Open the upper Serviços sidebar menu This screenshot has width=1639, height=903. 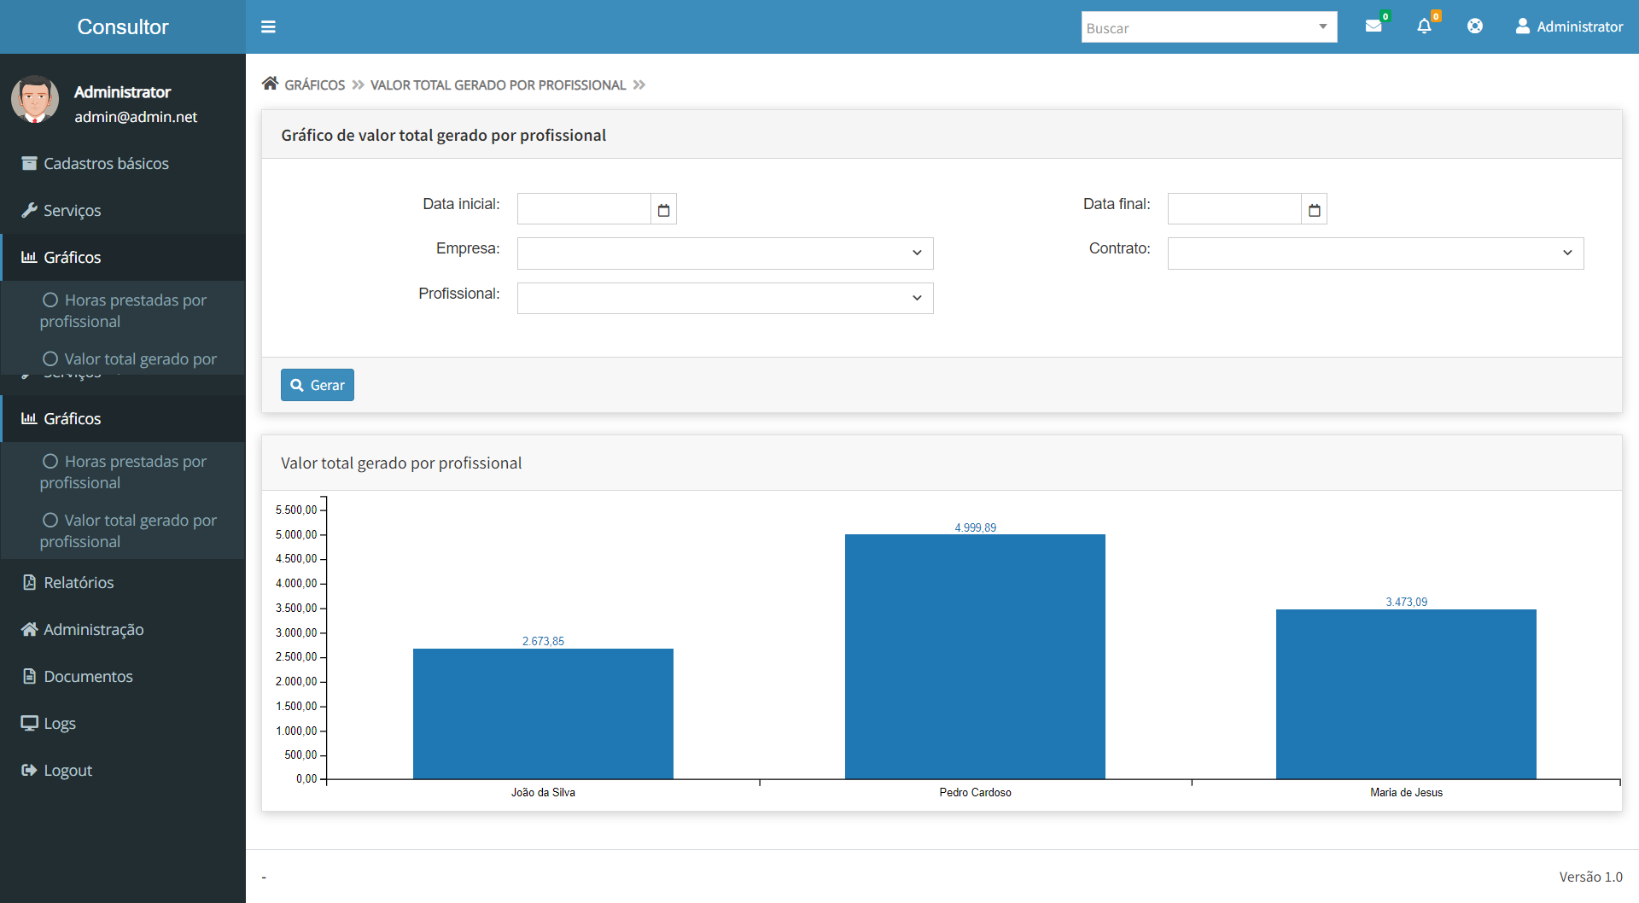click(123, 210)
